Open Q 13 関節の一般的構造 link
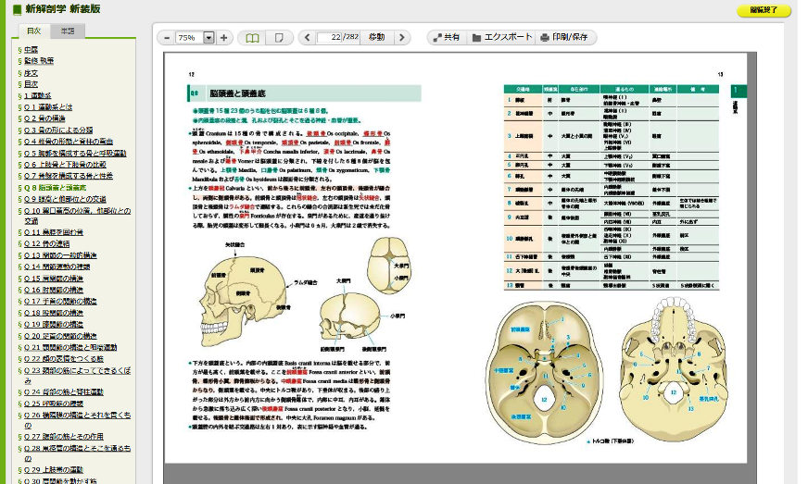808x484 pixels. 60,254
